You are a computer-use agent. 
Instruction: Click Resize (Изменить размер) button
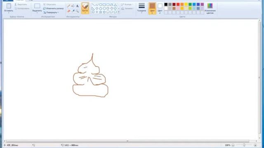coord(53,8)
